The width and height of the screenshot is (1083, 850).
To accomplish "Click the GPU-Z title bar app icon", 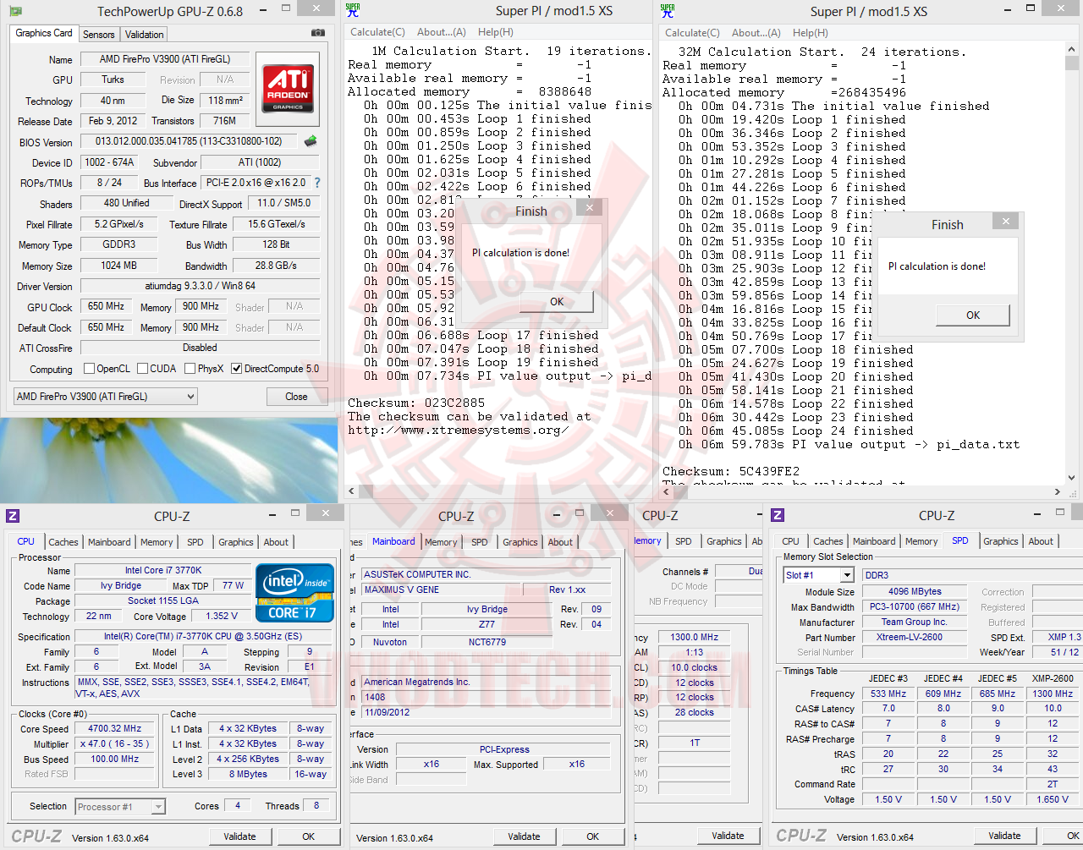I will [x=15, y=11].
